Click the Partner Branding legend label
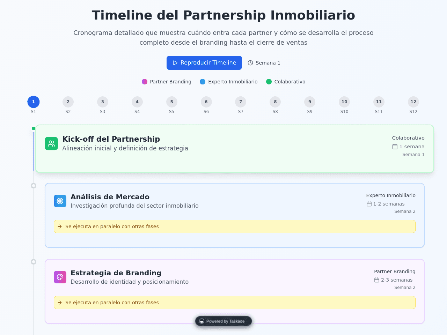 (171, 82)
